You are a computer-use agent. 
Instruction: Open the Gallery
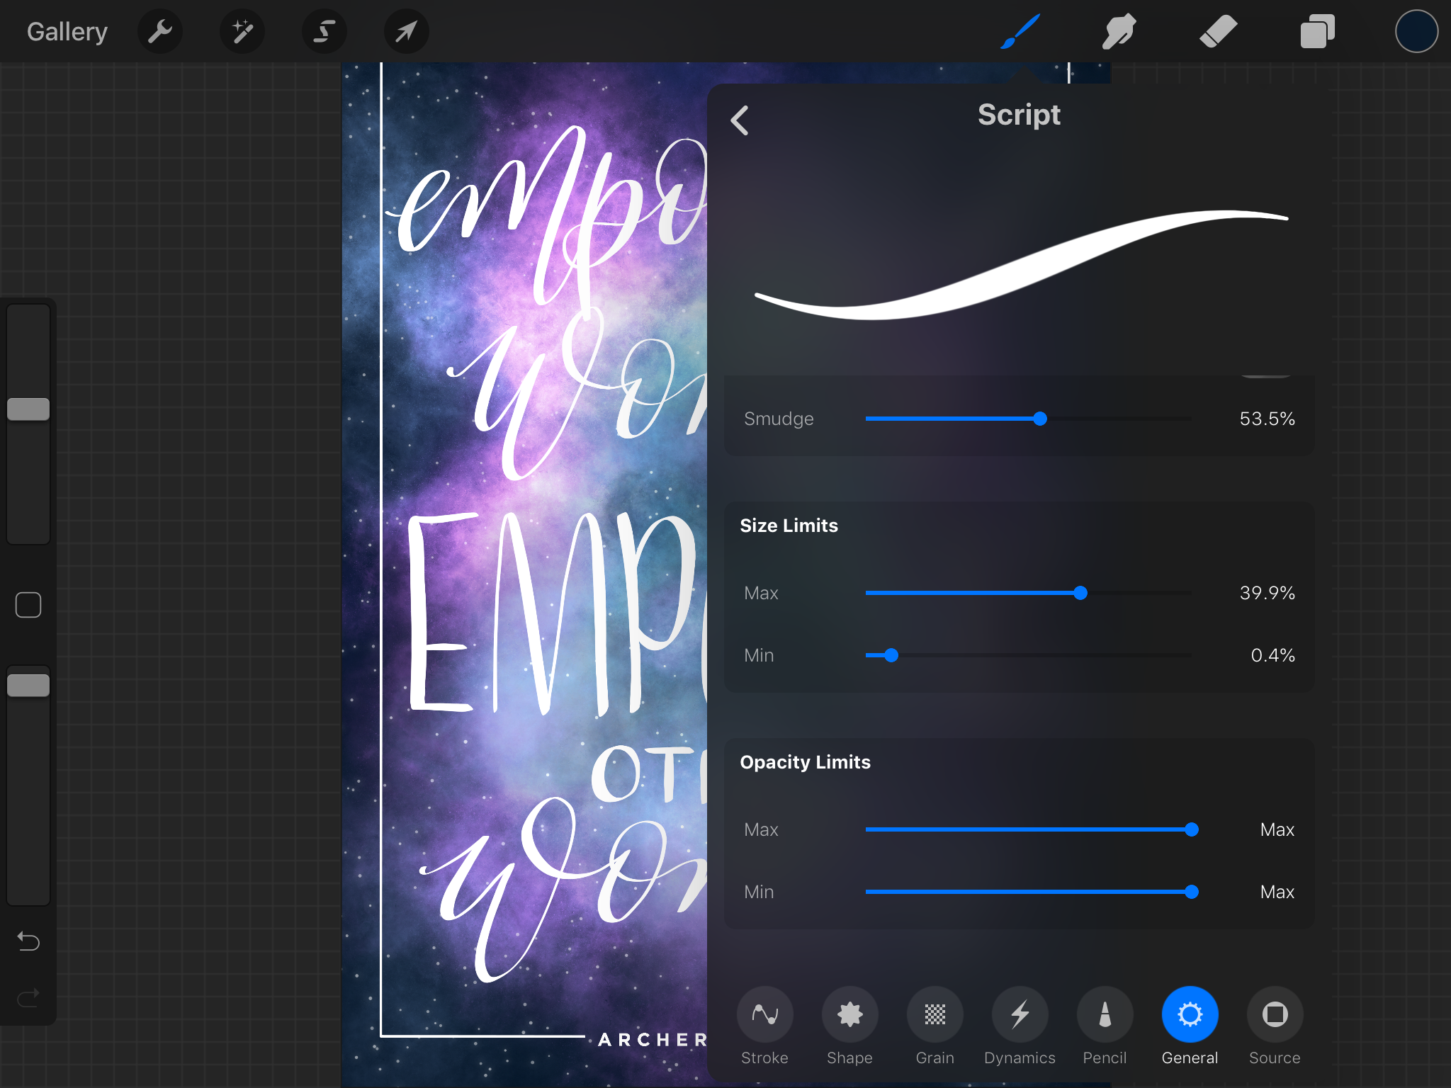tap(67, 32)
